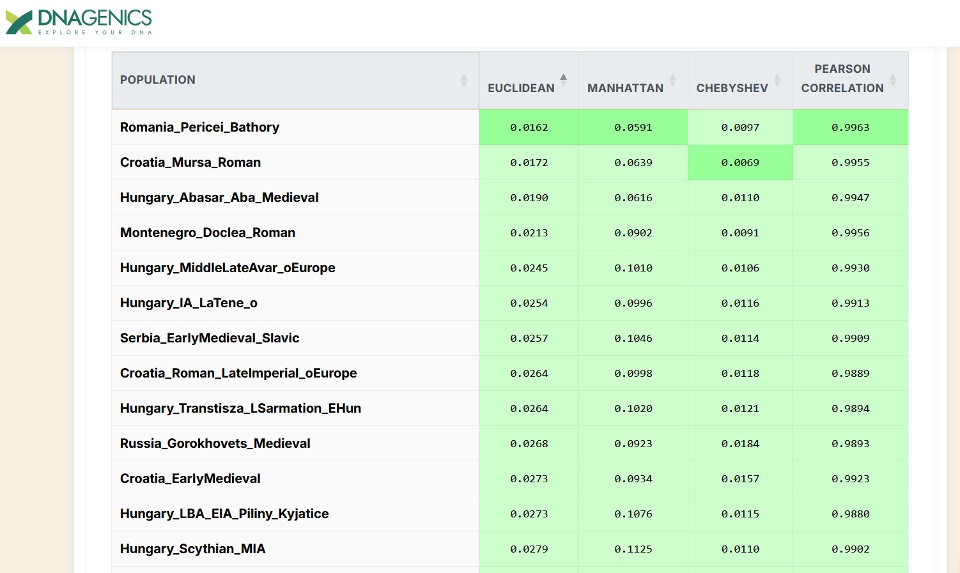Select Hungary_MiddleLateAvar_oEurope row name
This screenshot has width=960, height=573.
pos(228,268)
